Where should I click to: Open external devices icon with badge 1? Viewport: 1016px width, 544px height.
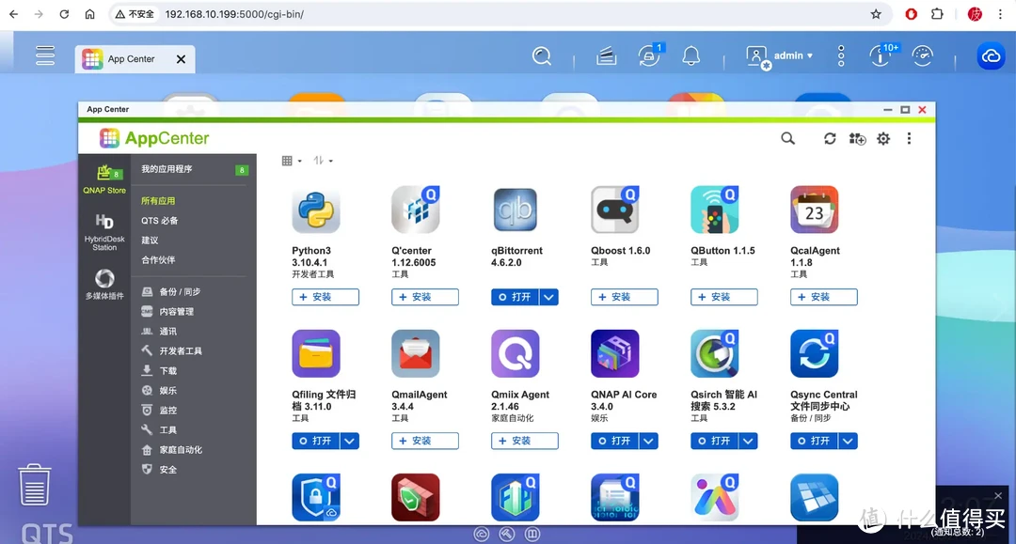[x=649, y=55]
